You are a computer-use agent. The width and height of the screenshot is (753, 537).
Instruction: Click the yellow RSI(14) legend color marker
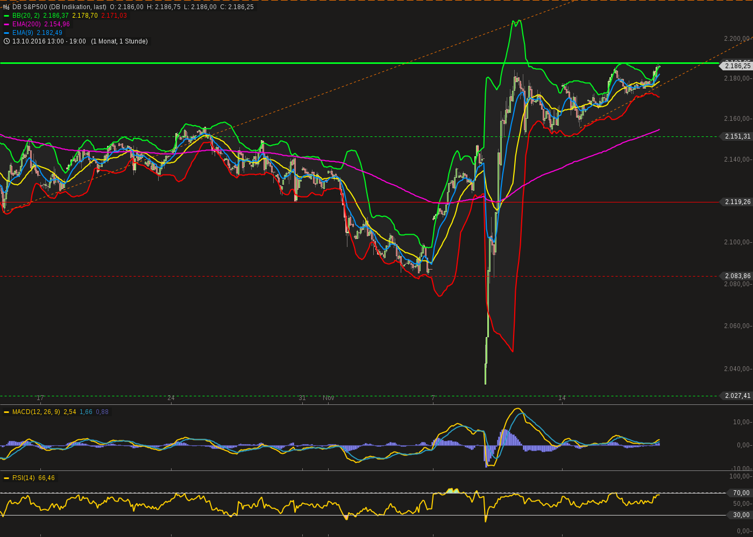6,478
